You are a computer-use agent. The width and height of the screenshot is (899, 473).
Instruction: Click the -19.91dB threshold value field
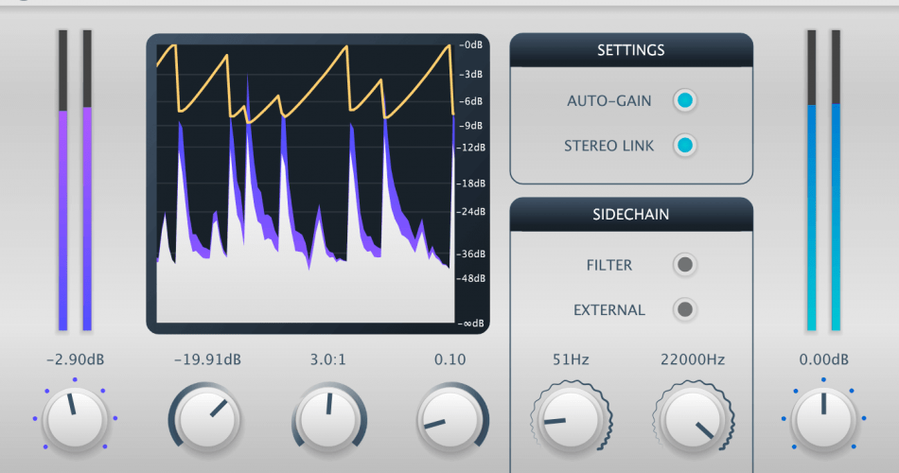click(x=207, y=359)
